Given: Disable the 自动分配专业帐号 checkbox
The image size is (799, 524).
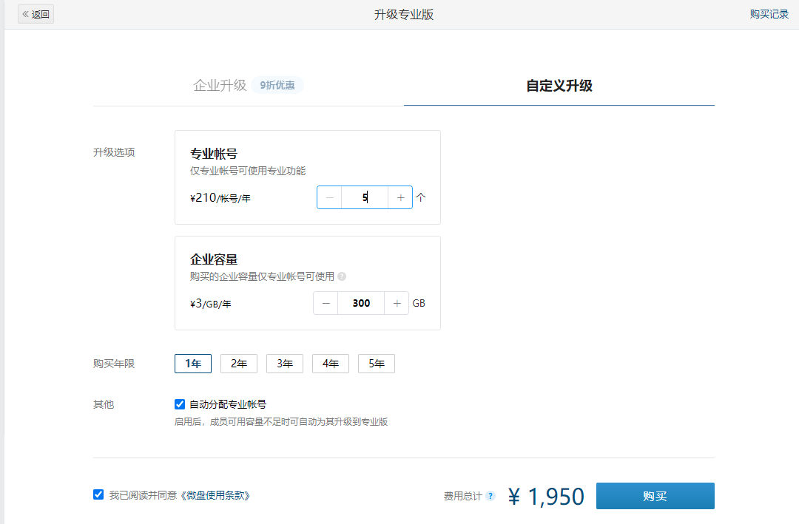Looking at the screenshot, I should tap(179, 404).
